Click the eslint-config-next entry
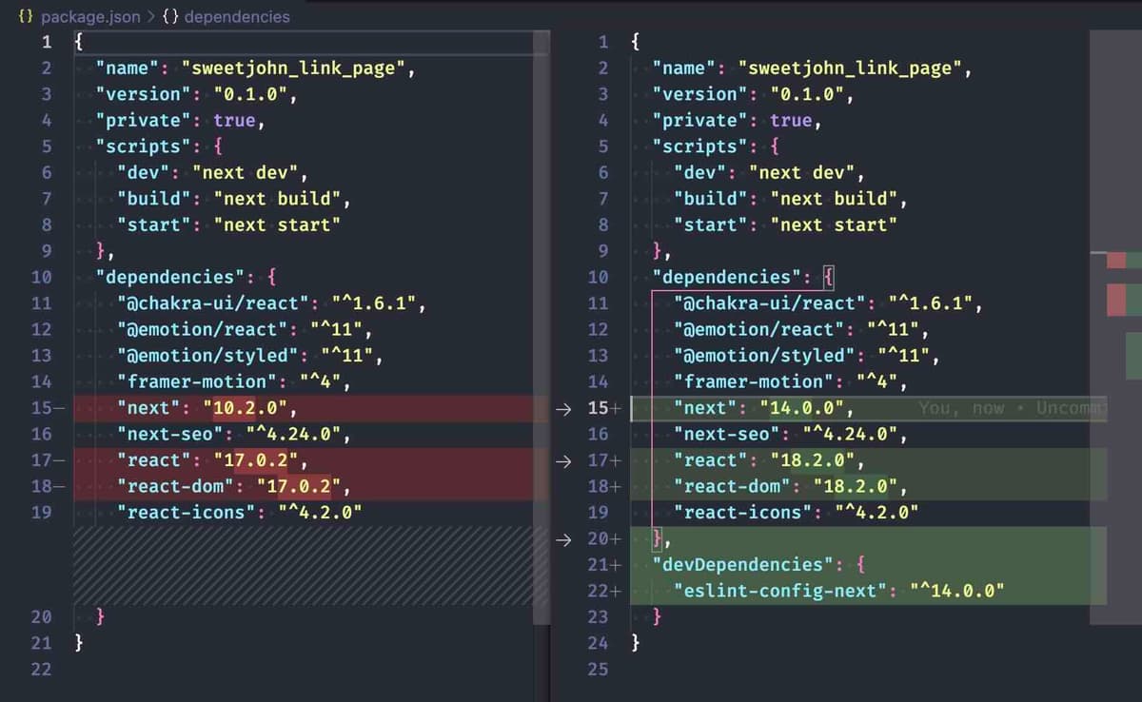Viewport: 1142px width, 702px height. [784, 591]
